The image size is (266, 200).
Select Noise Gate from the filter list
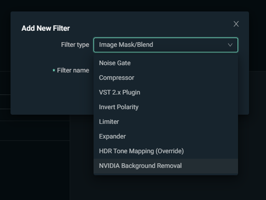pyautogui.click(x=166, y=63)
